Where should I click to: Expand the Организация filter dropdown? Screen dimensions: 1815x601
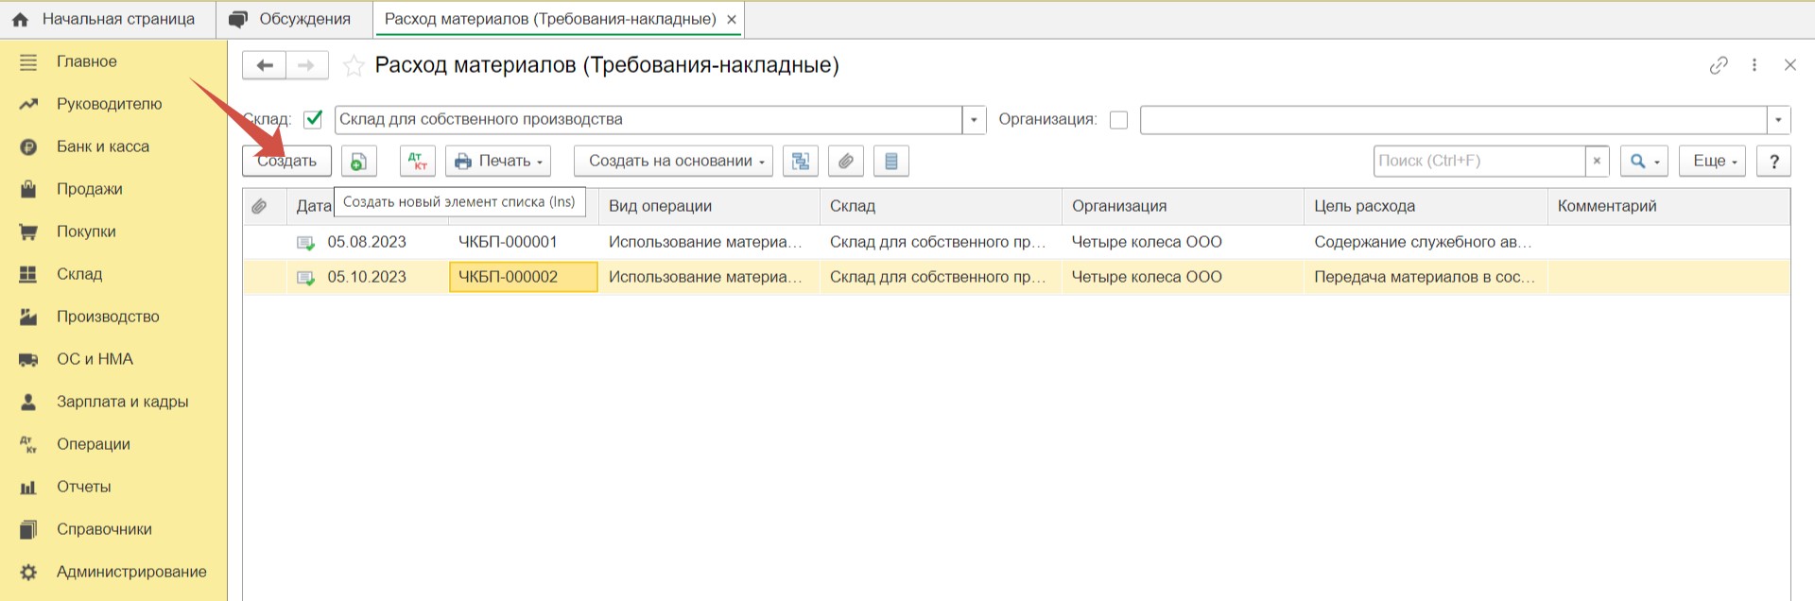click(1779, 120)
